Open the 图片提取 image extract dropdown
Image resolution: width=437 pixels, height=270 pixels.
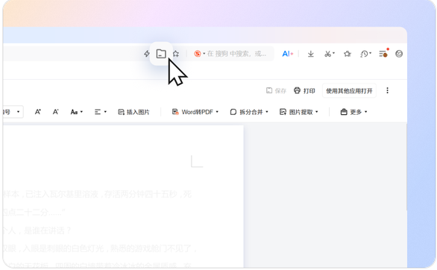pyautogui.click(x=299, y=112)
